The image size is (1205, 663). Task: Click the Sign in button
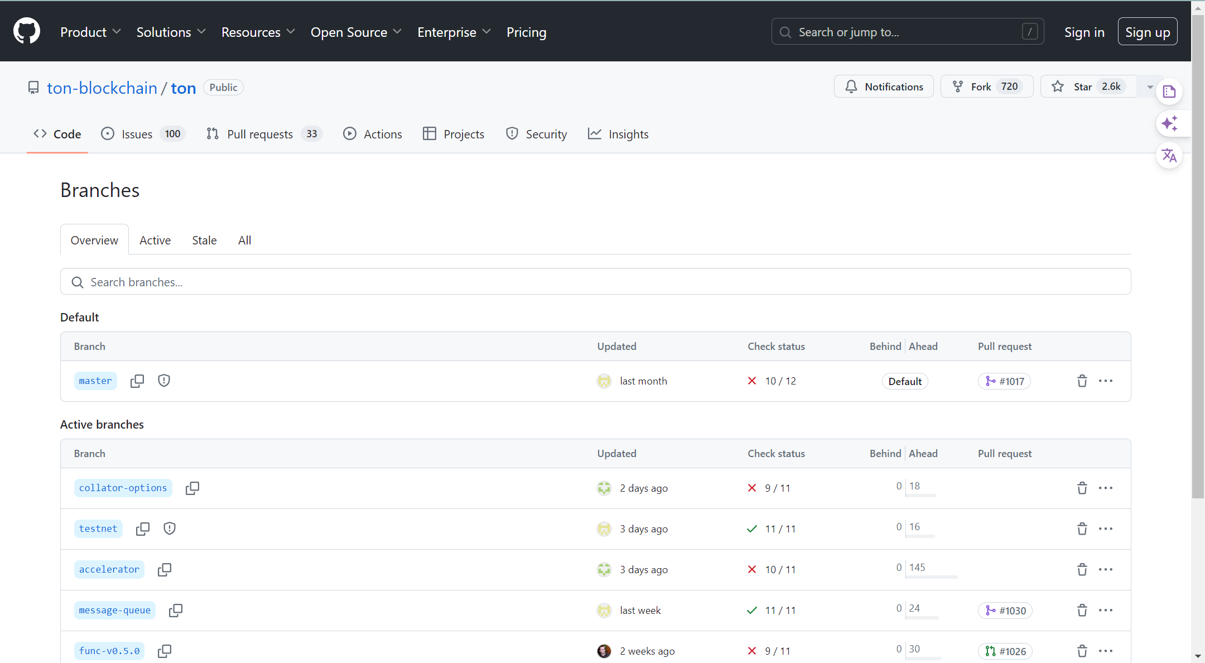point(1084,32)
